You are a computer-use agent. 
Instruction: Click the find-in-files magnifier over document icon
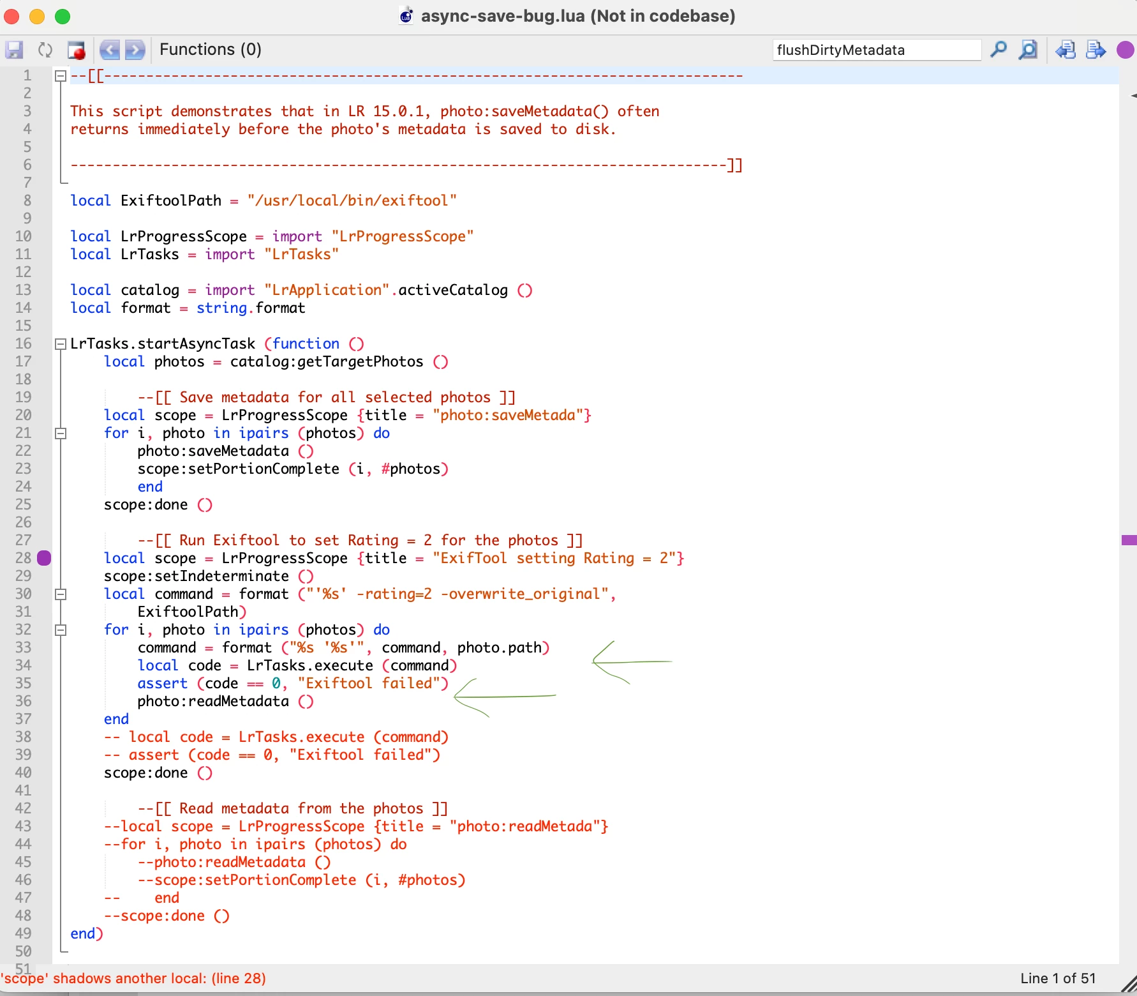pyautogui.click(x=1029, y=50)
